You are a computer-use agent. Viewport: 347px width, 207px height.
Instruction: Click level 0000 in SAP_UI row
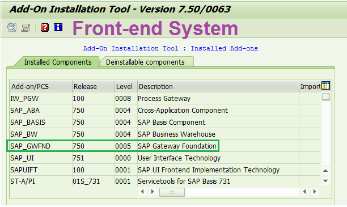click(123, 158)
